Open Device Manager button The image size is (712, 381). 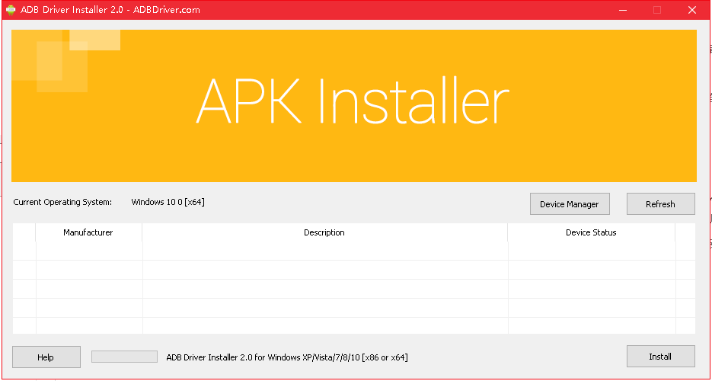pos(570,204)
